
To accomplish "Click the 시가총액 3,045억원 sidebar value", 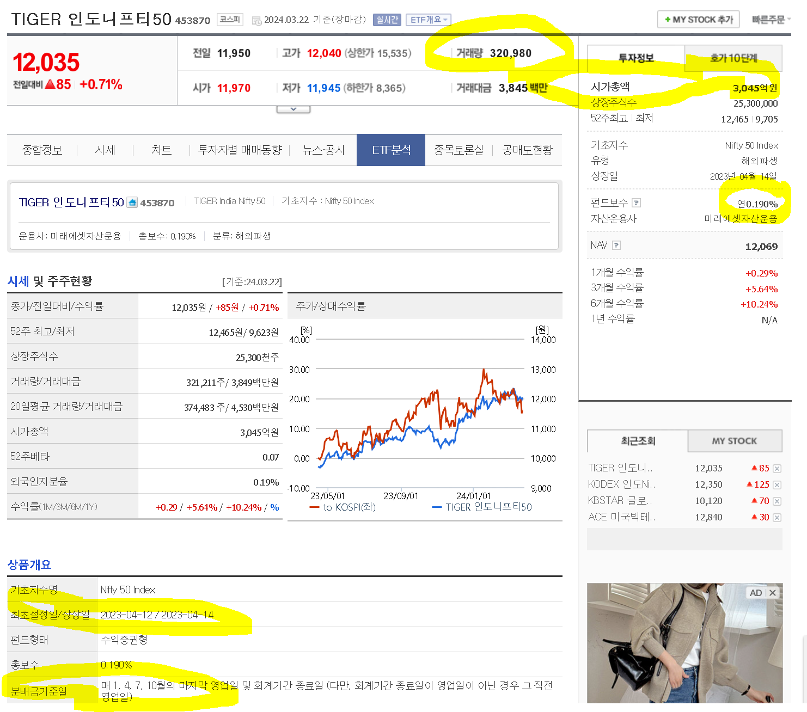I will point(755,88).
